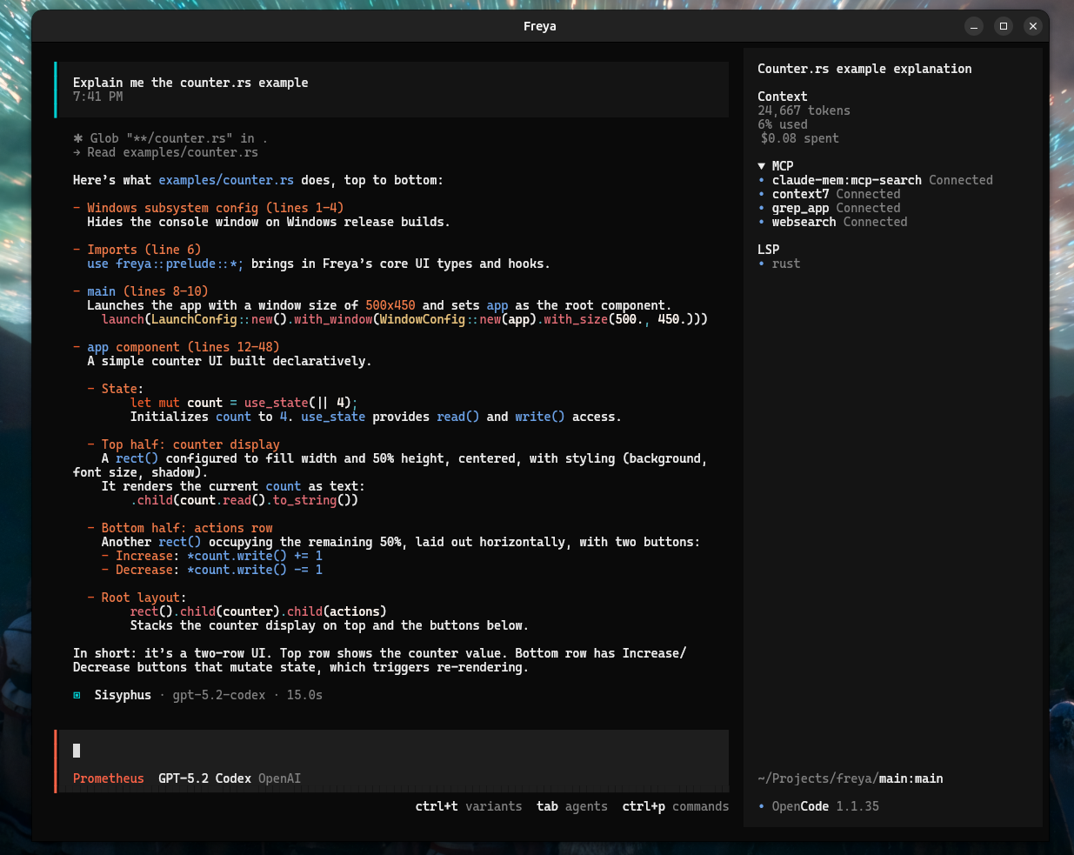Click 'Windows subsystem config (lines 1-4)' heading

tap(215, 208)
